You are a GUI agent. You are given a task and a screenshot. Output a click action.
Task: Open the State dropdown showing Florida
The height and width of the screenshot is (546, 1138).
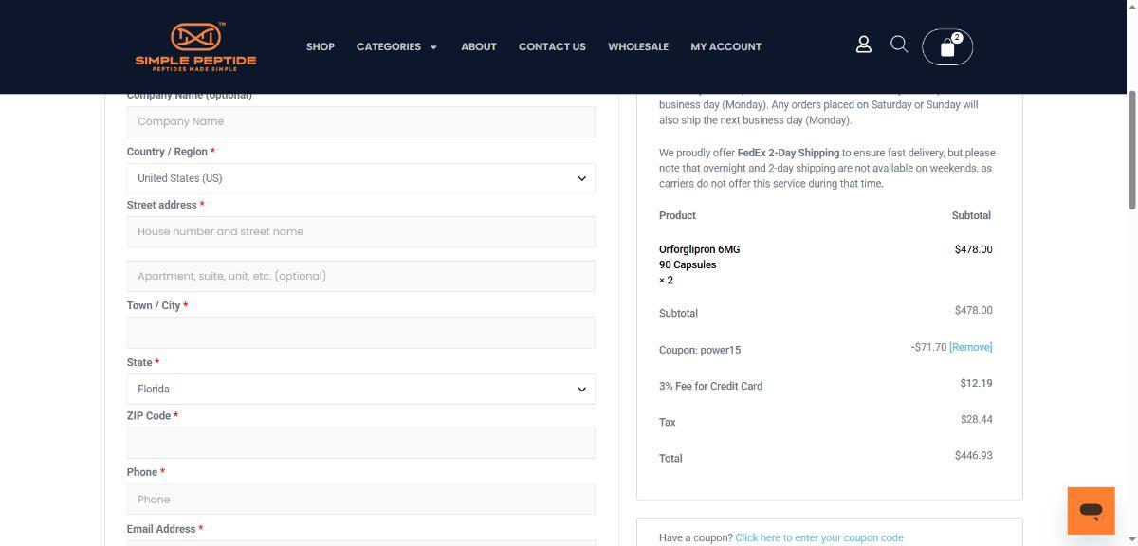360,389
